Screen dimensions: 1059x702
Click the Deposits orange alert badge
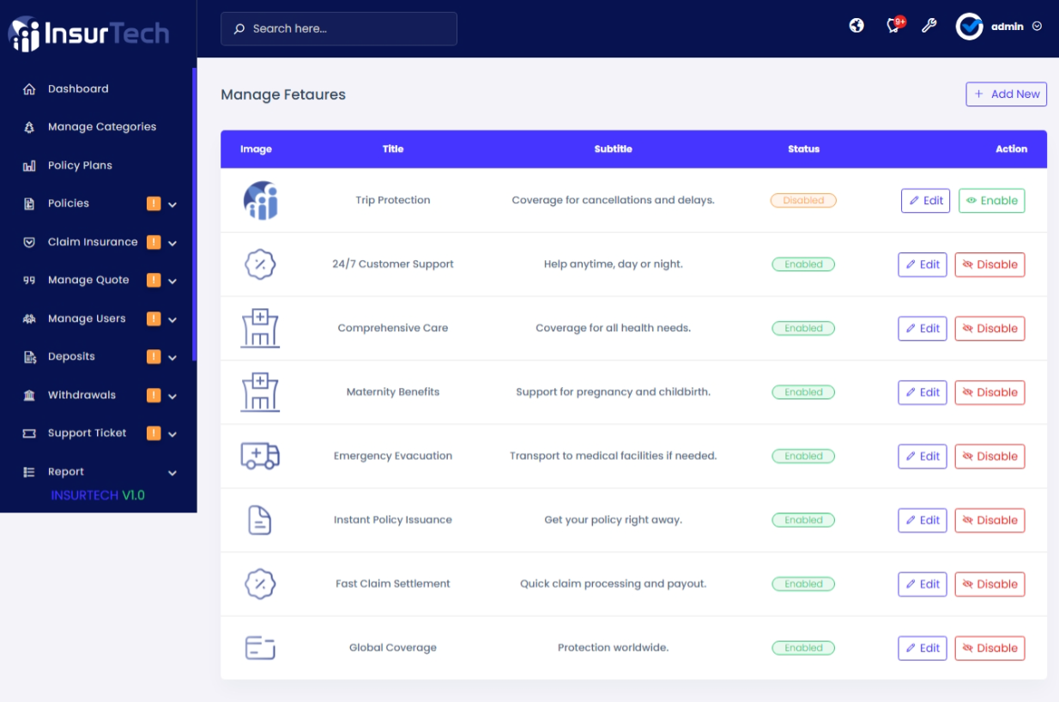[x=154, y=357]
